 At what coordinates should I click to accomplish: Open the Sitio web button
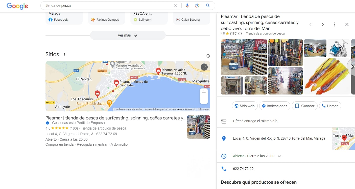click(x=245, y=106)
